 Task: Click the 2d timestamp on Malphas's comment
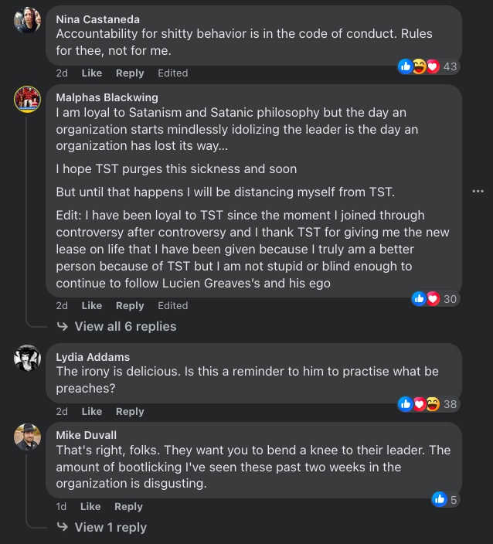pyautogui.click(x=62, y=306)
